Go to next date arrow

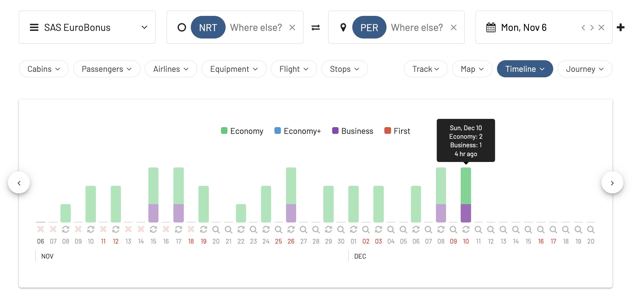click(x=592, y=28)
